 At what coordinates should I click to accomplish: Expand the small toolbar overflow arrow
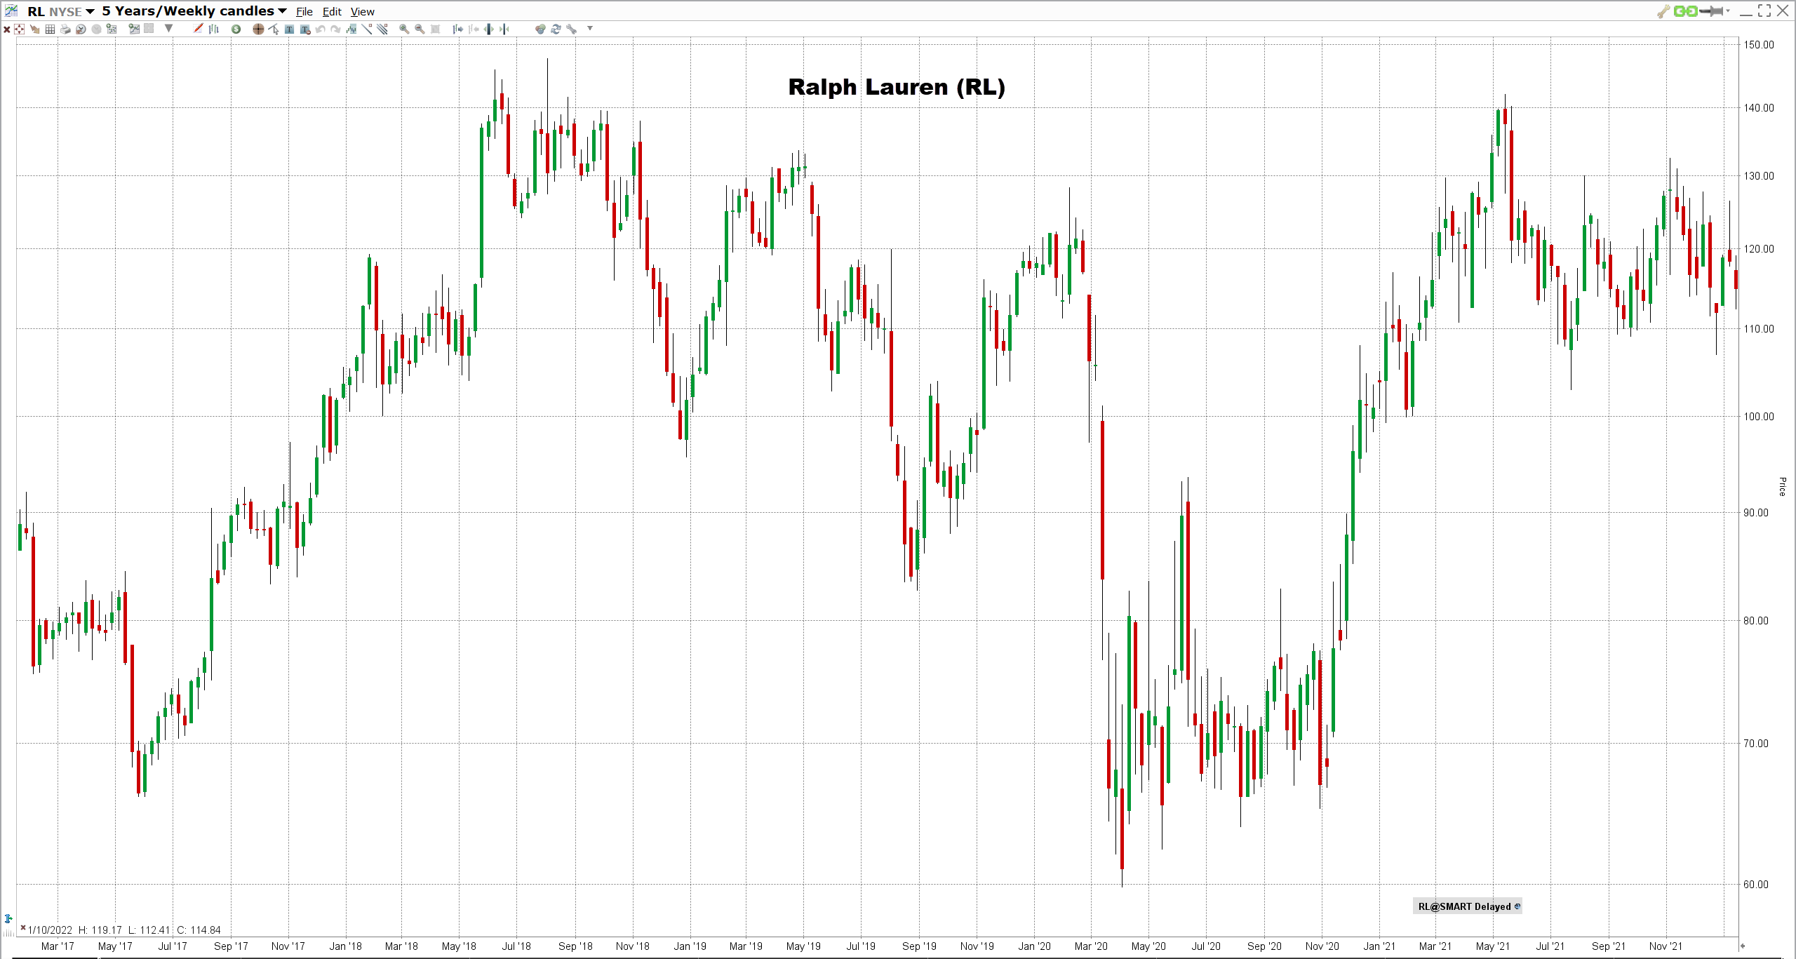click(590, 29)
